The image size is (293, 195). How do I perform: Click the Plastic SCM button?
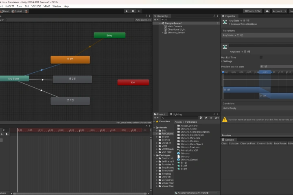pos(253,11)
